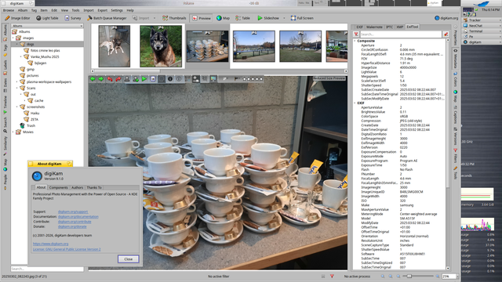Open the GNU General Public License link

[x=67, y=249]
